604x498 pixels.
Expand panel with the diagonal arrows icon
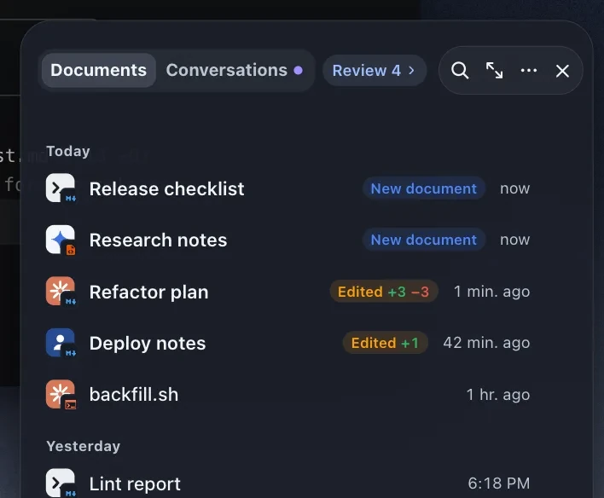[494, 71]
